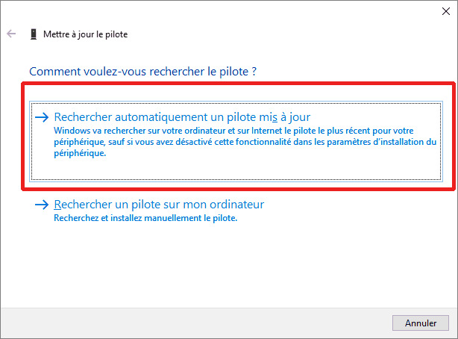Click arrow icon beside manual driver search

pos(42,205)
